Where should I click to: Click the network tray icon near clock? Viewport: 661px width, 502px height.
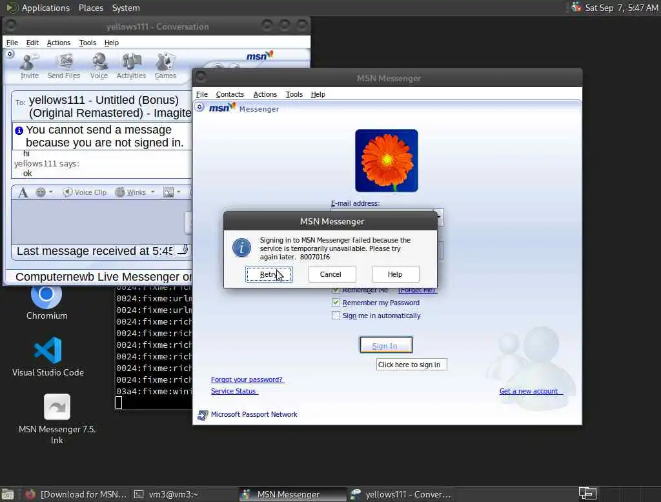[576, 7]
